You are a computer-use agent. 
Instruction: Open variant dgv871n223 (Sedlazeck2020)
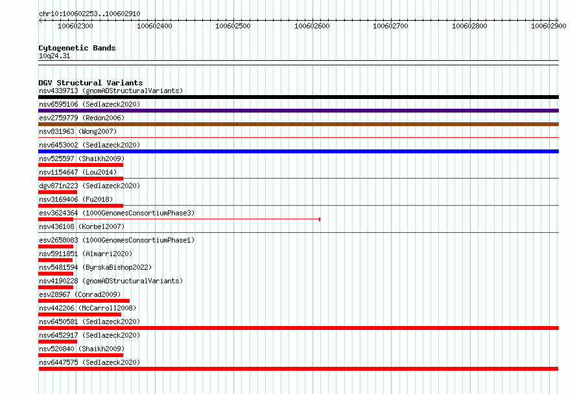(x=89, y=186)
